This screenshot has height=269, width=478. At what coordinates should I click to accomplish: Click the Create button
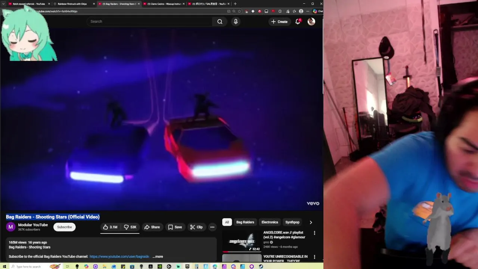pos(279,22)
